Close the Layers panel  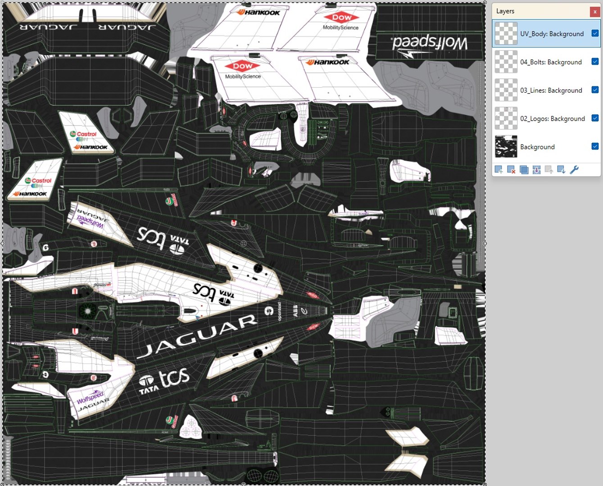[x=595, y=12]
